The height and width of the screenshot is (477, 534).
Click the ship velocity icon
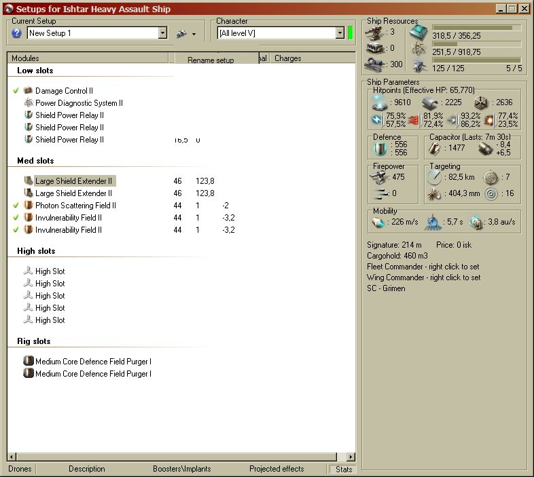[378, 222]
